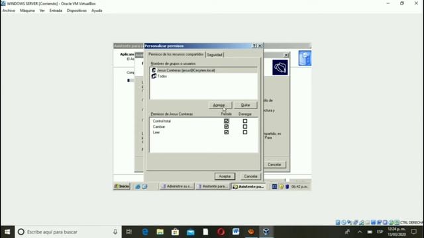Cancel the Personalizar permisos dialog
This screenshot has height=238, width=424.
[250, 177]
